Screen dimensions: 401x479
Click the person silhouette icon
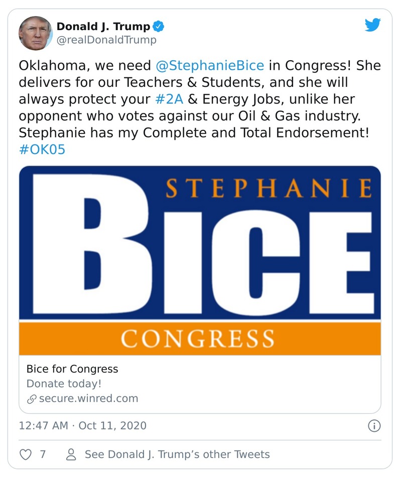click(x=71, y=454)
